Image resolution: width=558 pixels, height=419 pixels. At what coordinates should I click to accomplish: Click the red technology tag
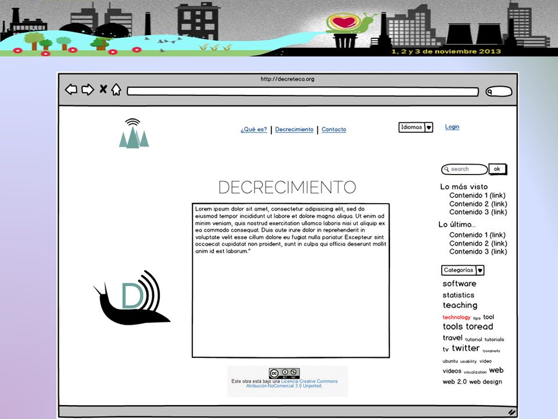[456, 317]
